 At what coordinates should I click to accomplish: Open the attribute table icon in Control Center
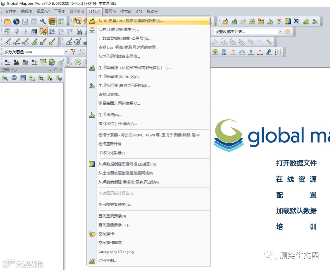click(23, 78)
